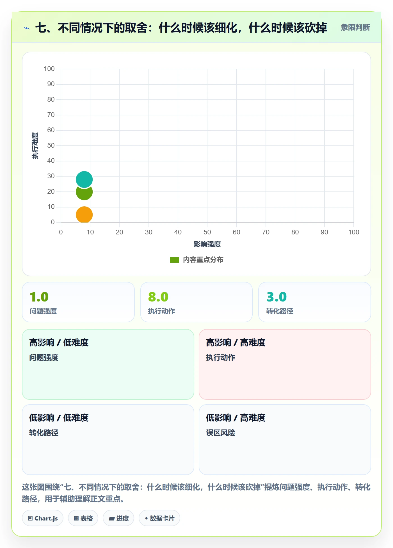Click the summary paragraph starting 这张图围绕
Image resolution: width=393 pixels, height=548 pixels.
tap(196, 493)
